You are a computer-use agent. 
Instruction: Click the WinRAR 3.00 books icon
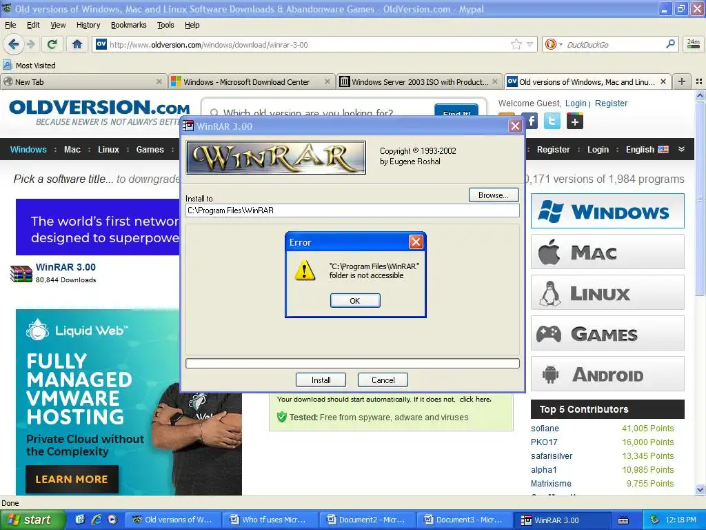tap(21, 273)
